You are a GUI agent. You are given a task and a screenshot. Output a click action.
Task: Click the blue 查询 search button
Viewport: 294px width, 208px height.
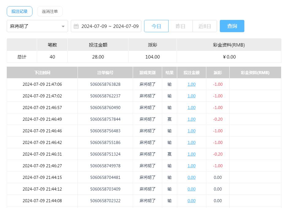point(232,26)
